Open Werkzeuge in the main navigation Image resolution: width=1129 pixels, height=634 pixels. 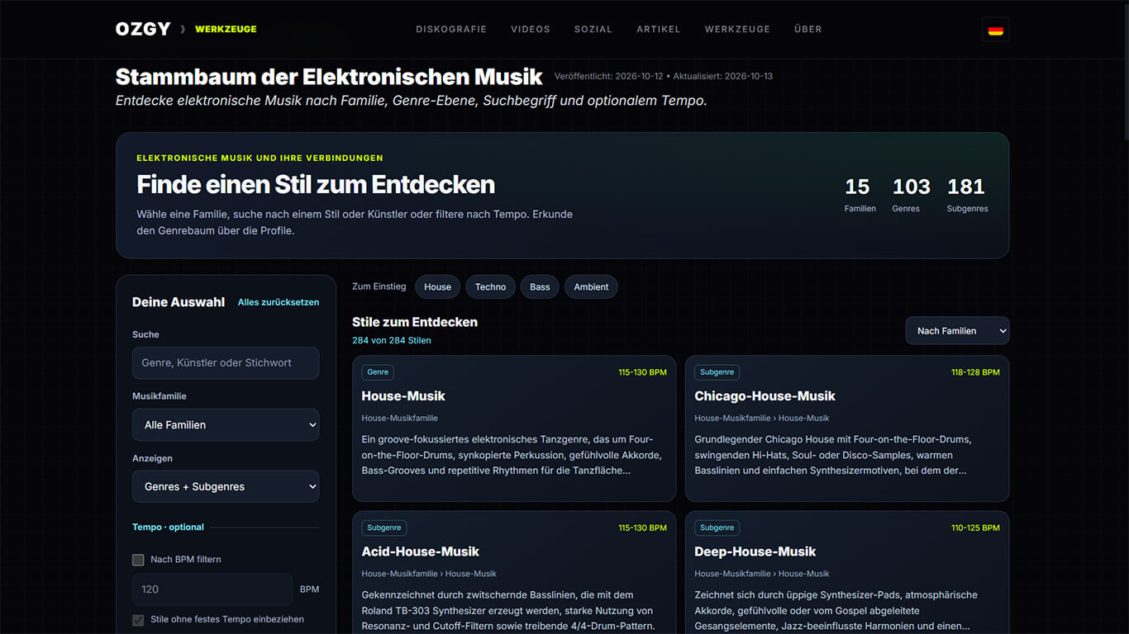737,29
